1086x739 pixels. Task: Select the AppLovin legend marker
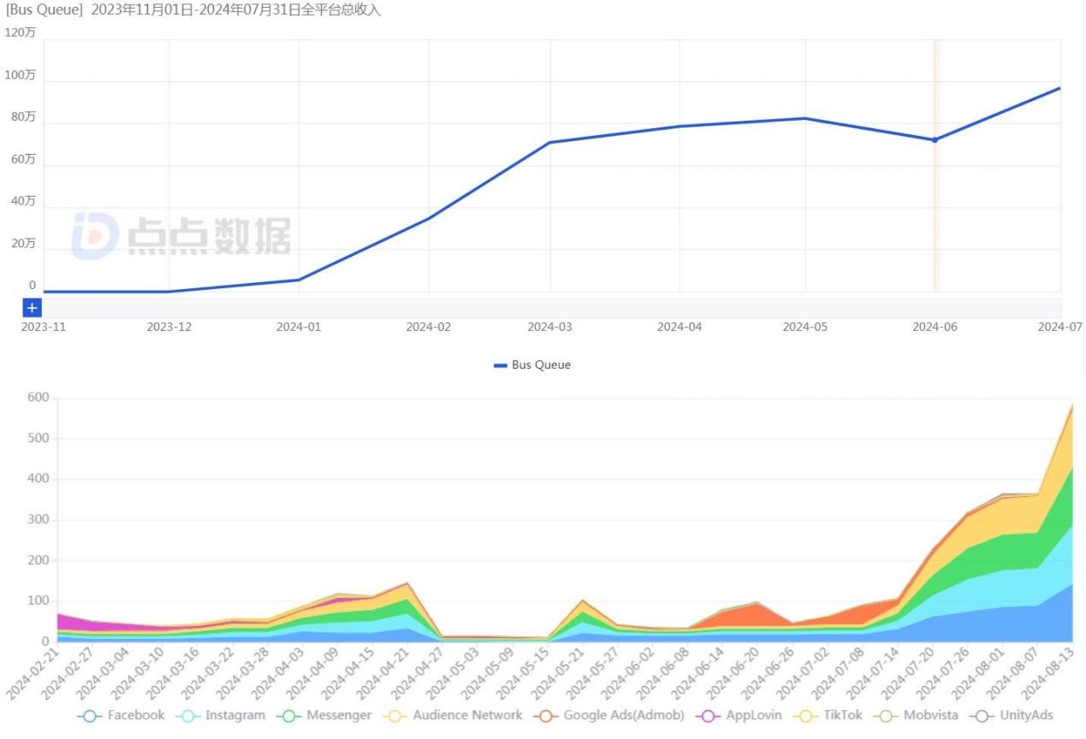pos(709,715)
